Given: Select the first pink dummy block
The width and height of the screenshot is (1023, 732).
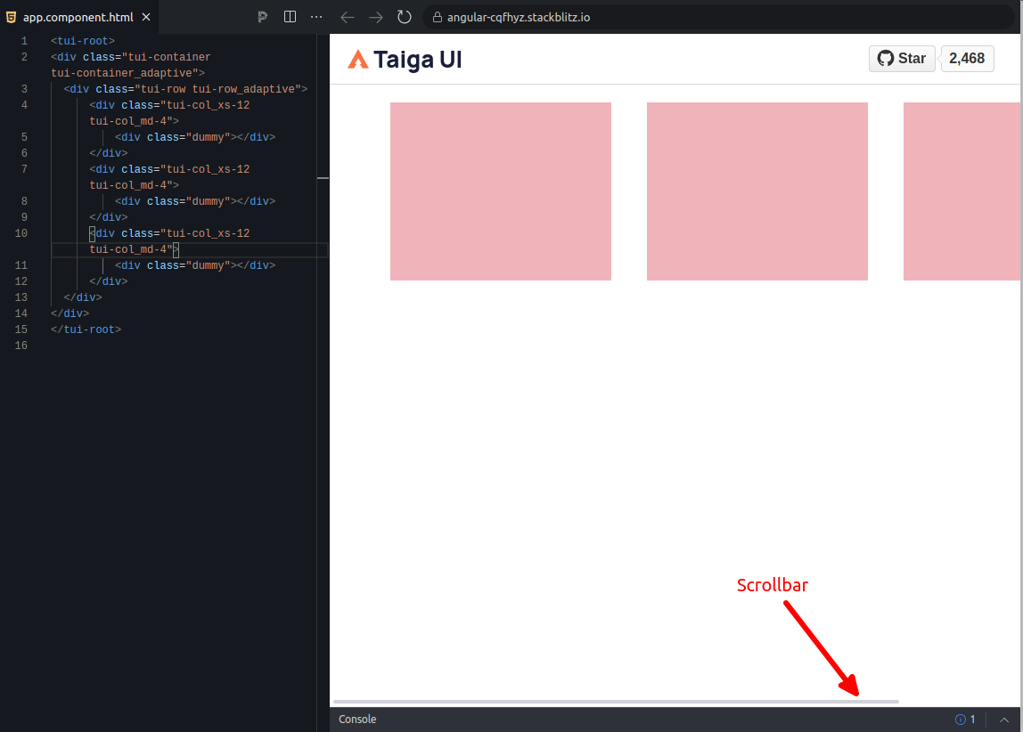Looking at the screenshot, I should tap(500, 191).
